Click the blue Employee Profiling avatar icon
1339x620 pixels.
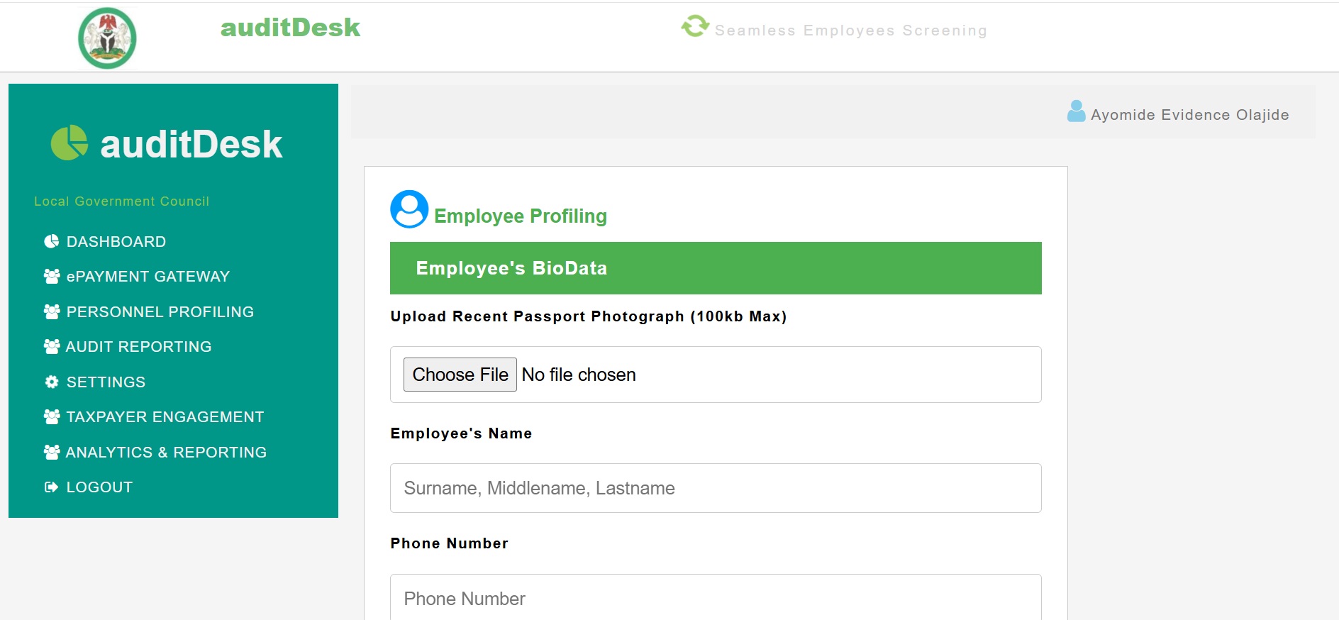(x=409, y=209)
